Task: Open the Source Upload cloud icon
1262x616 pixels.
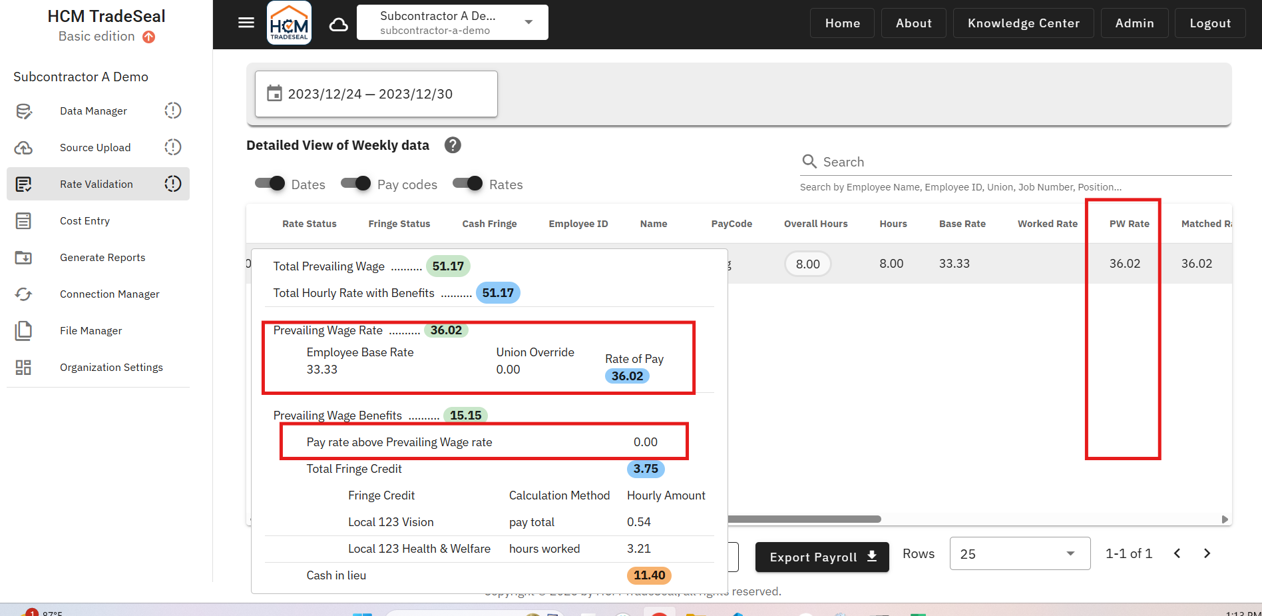Action: coord(24,148)
